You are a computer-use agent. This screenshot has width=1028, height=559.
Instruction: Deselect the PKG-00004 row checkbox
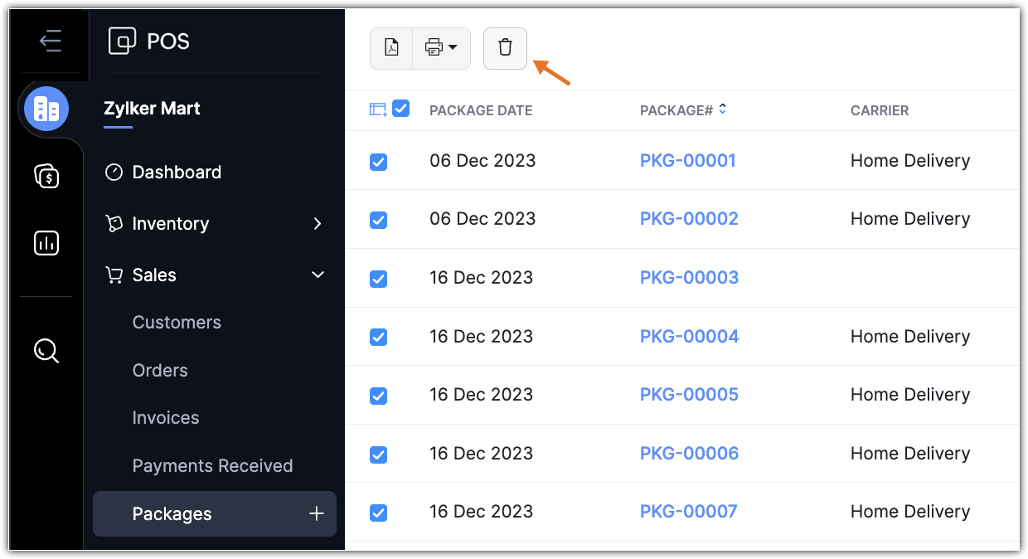tap(378, 337)
